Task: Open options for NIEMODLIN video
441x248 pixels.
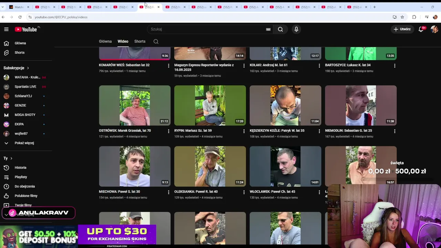Action: click(394, 131)
